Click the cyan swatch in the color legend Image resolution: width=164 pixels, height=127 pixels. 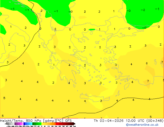pos(31,124)
